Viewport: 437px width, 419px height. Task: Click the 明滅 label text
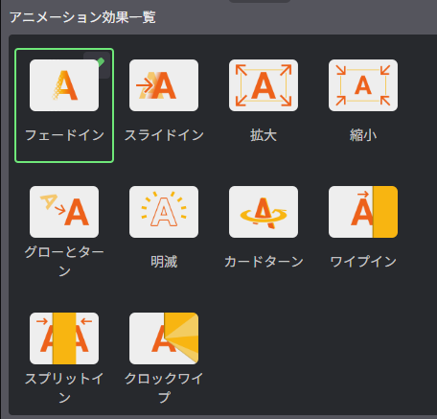pos(164,262)
